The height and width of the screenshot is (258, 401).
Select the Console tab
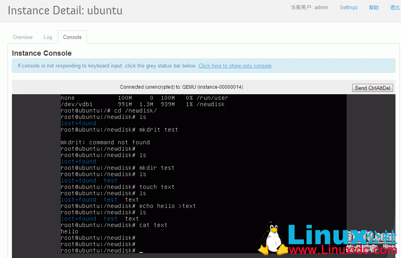click(x=72, y=37)
